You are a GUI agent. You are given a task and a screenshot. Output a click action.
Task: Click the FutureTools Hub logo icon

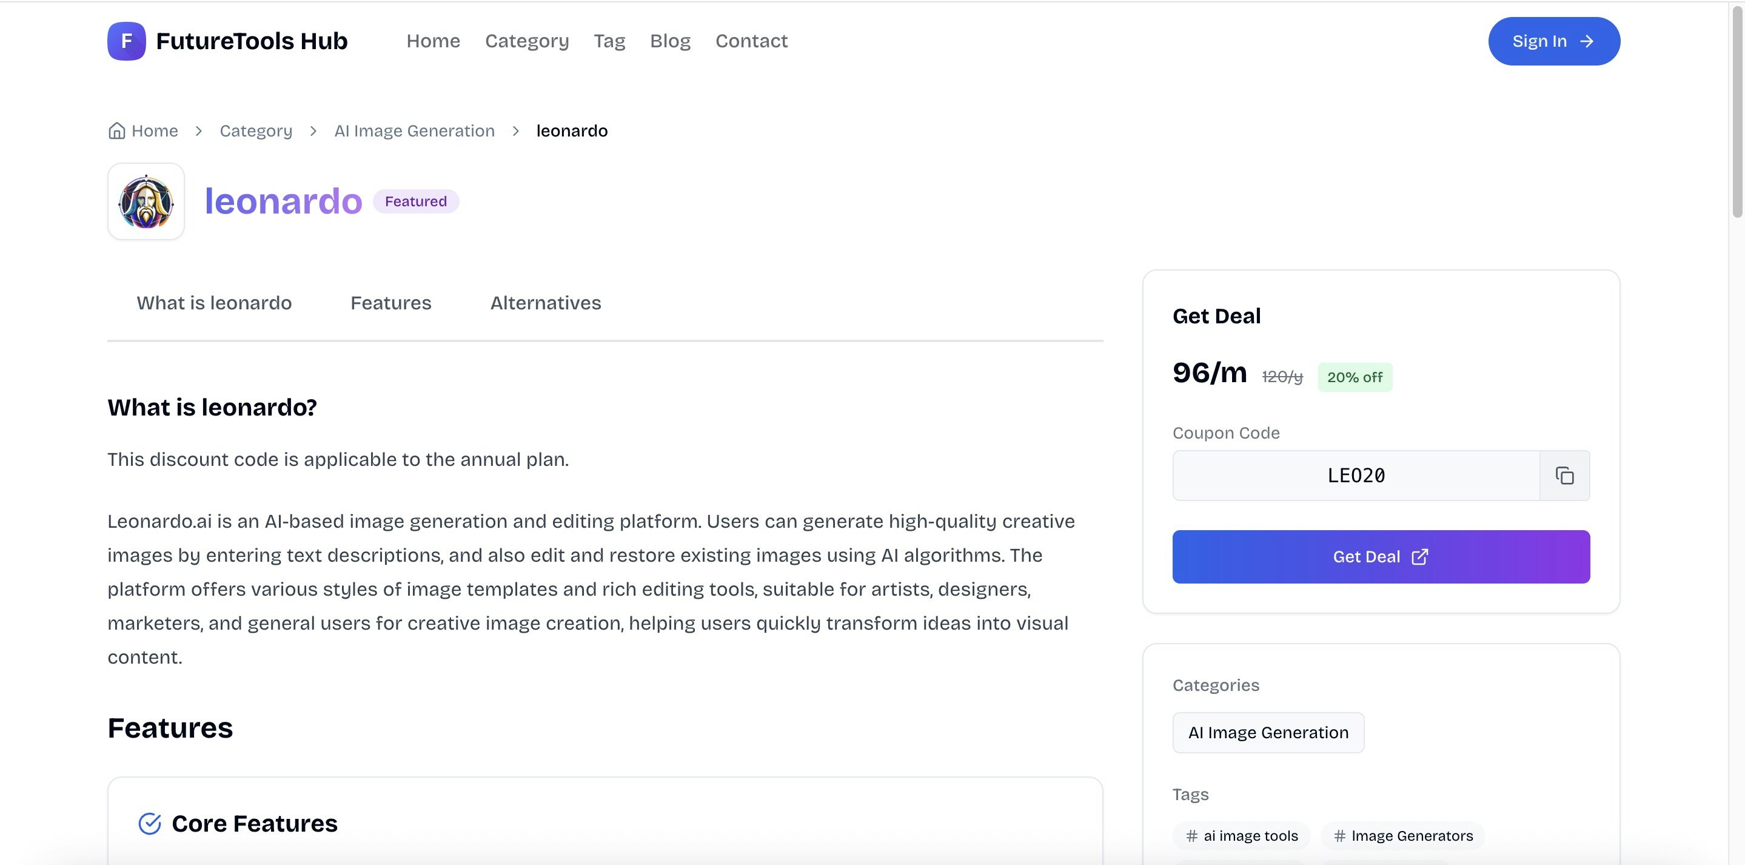126,41
